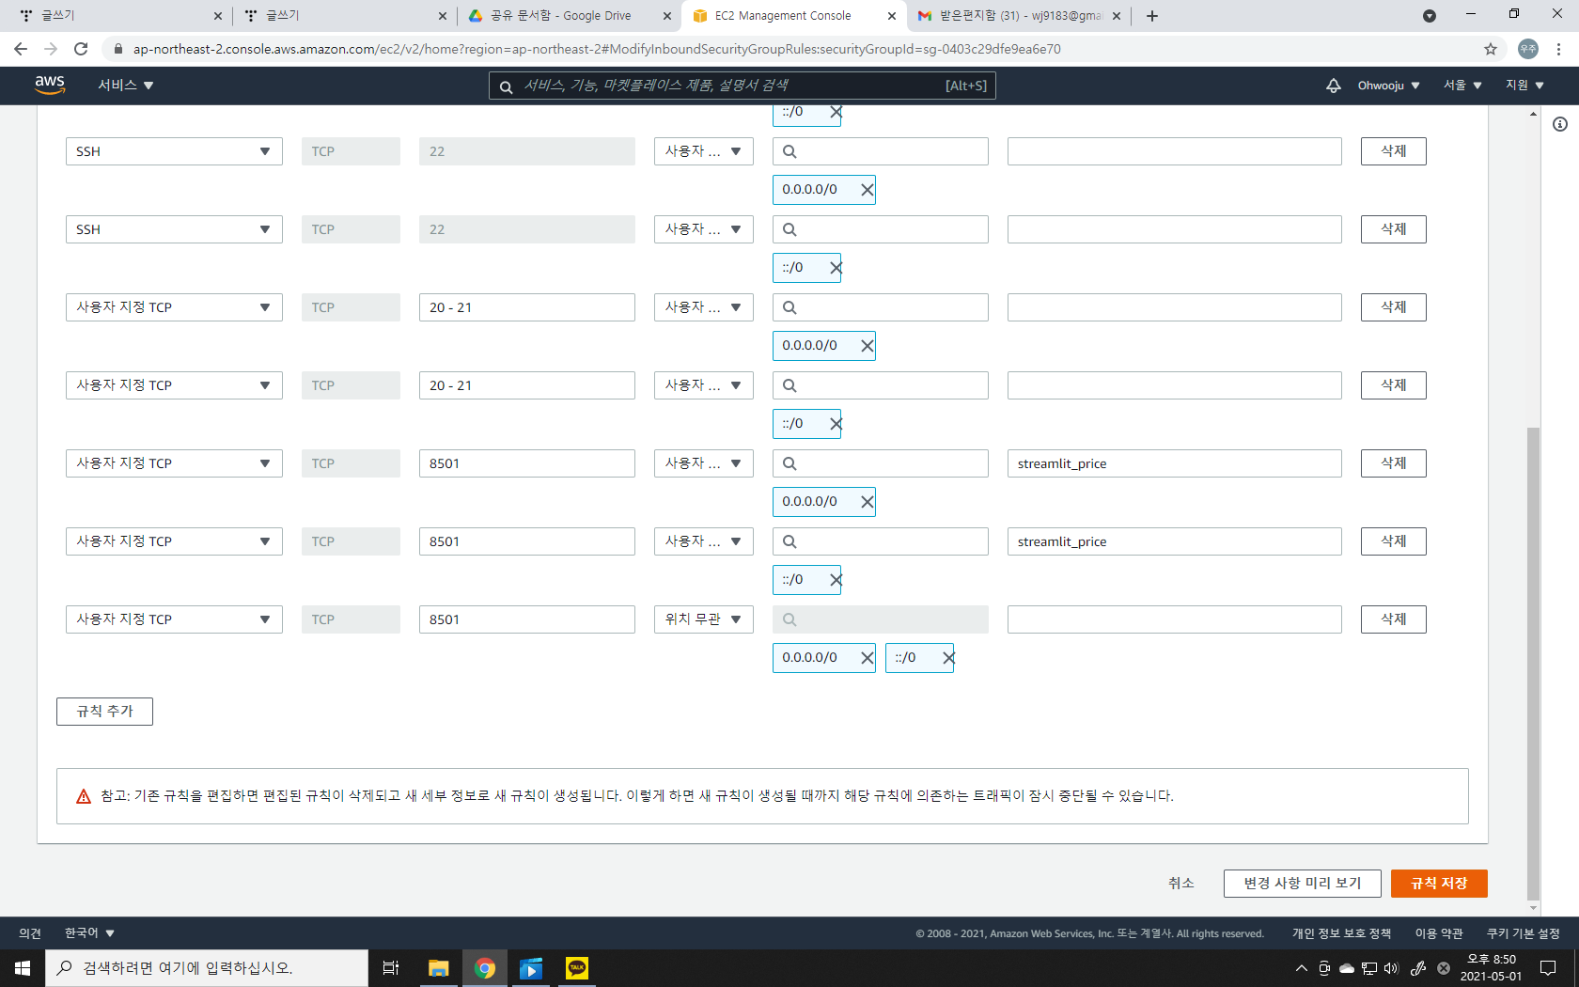Open the Ohwooju account dropdown
The width and height of the screenshot is (1579, 987).
(x=1388, y=86)
